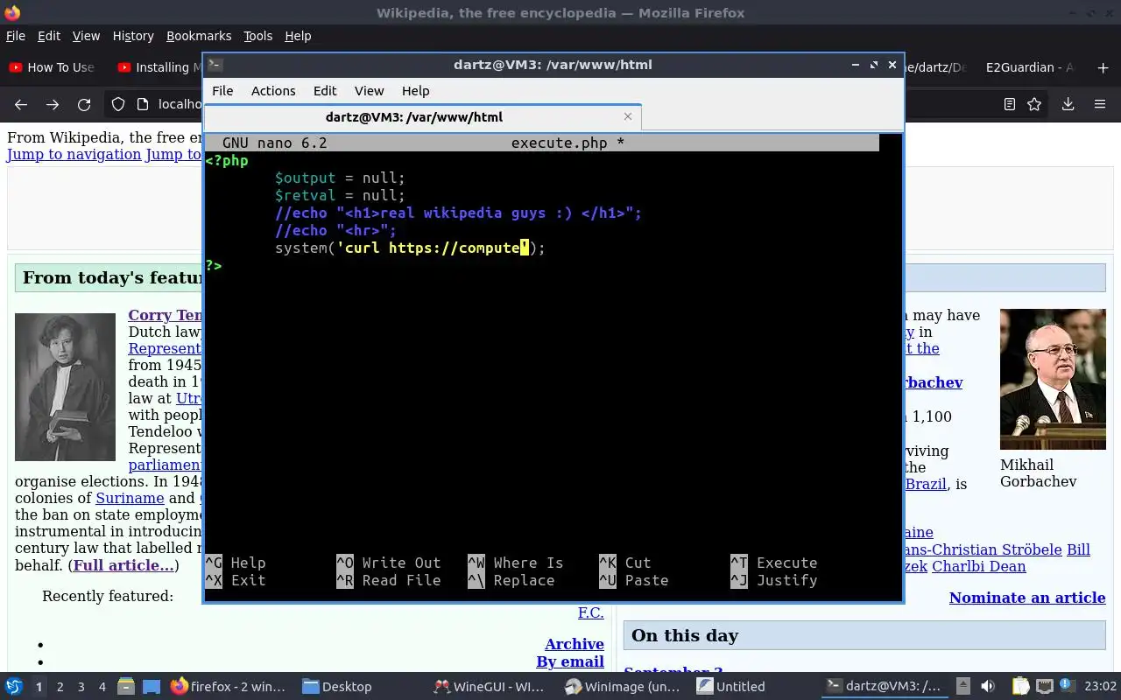Open the Bill link in recent deaths
Image resolution: width=1121 pixels, height=700 pixels.
1078,549
